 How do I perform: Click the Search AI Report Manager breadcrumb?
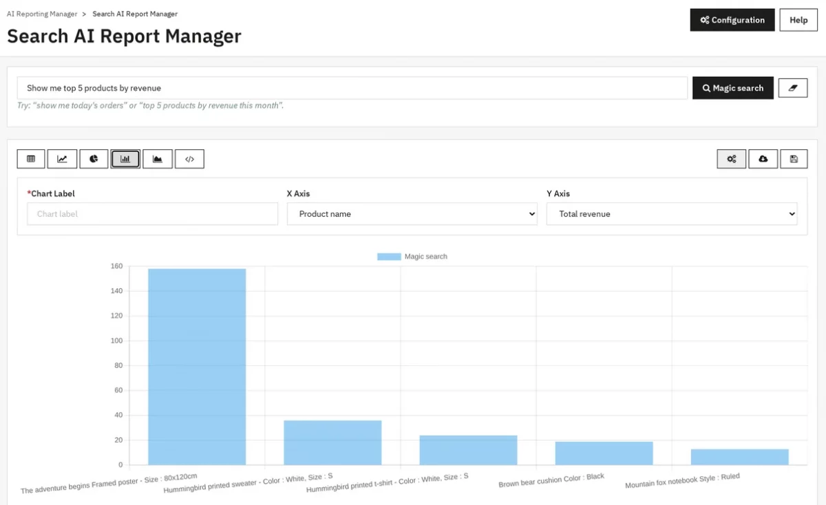point(135,14)
